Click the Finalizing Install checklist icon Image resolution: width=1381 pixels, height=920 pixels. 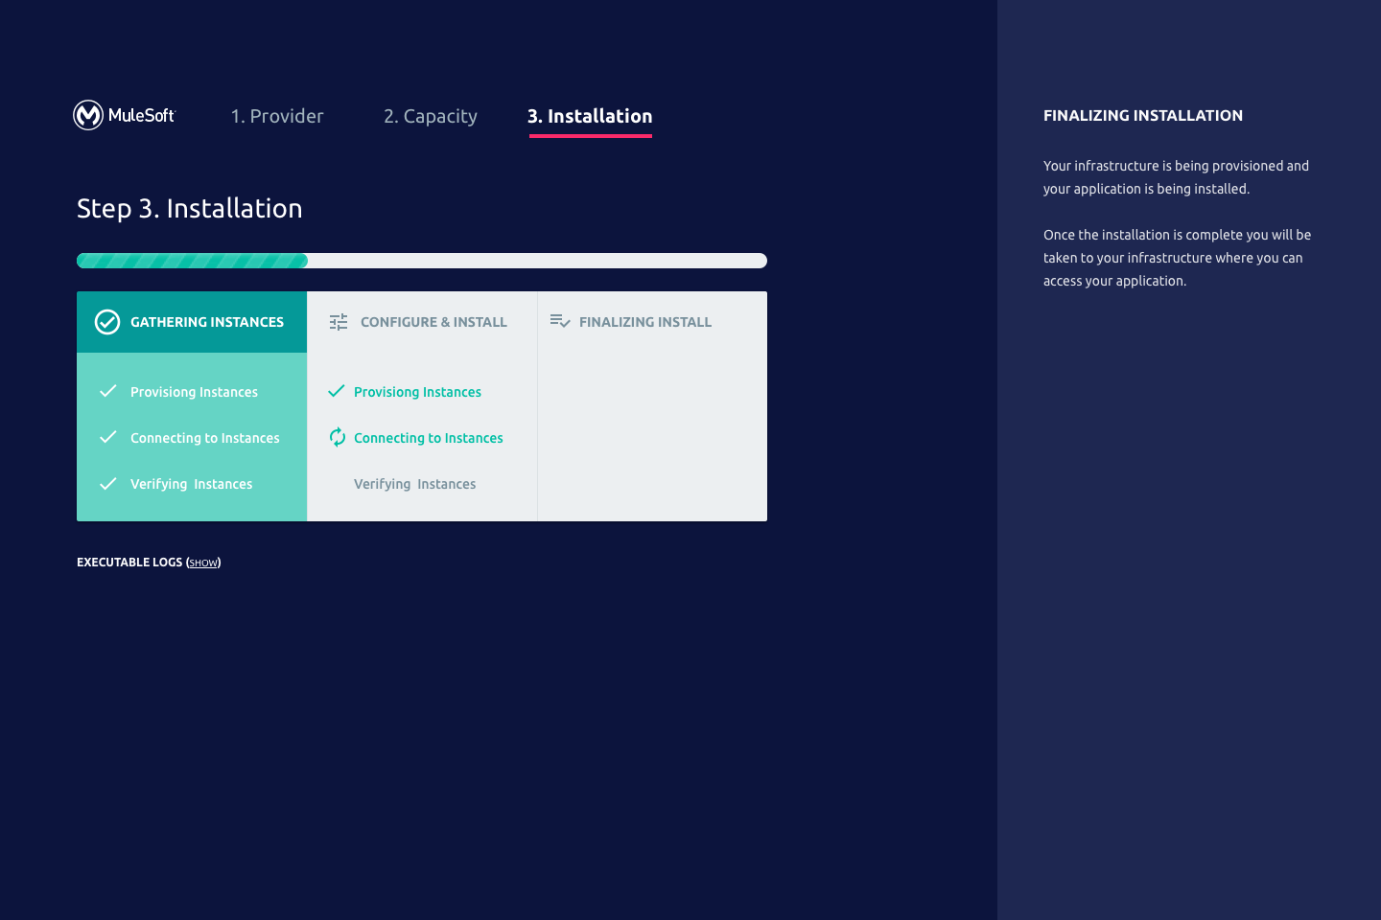560,321
